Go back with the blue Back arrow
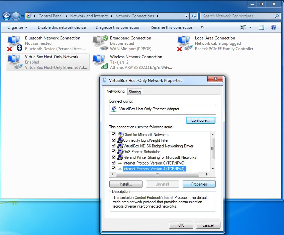Screen dimensions: 284x235 [6, 16]
